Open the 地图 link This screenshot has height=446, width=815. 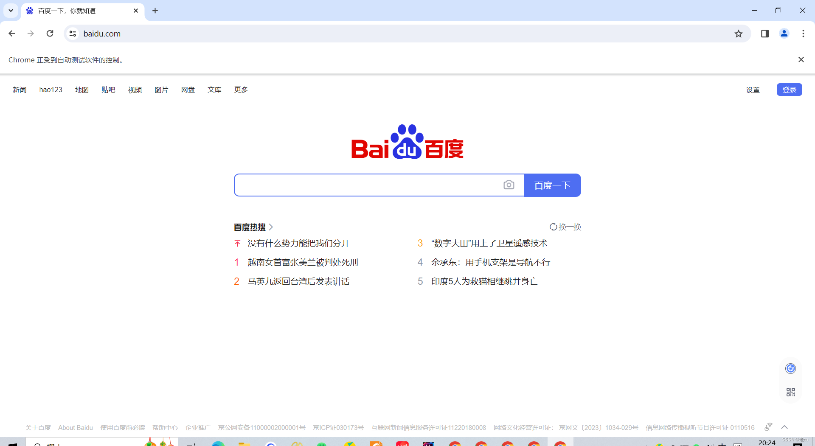81,90
